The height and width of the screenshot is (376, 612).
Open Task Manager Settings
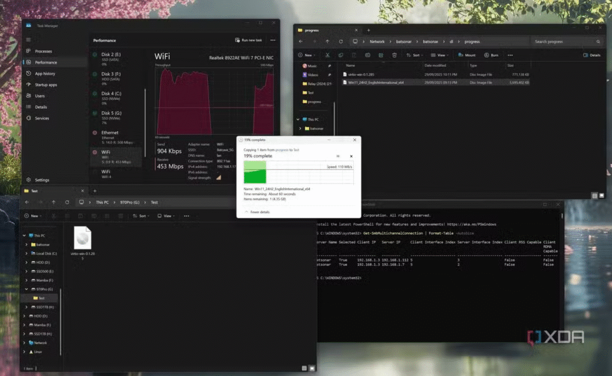click(x=41, y=180)
